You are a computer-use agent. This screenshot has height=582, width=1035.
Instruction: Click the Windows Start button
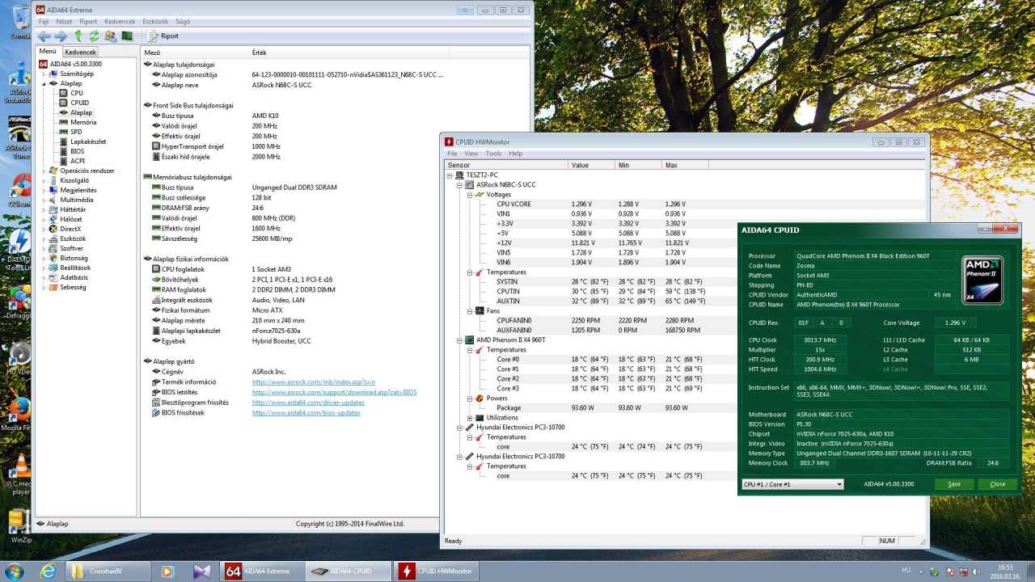coord(14,571)
